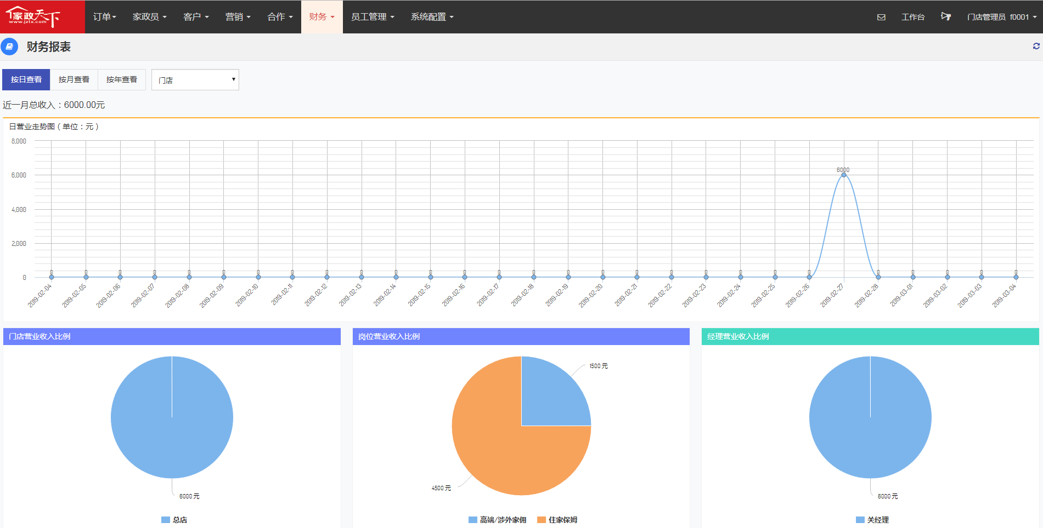
Task: Open the mail envelope icon
Action: tap(881, 17)
